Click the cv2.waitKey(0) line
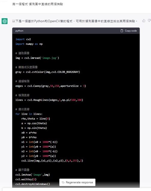The height and width of the screenshot is (191, 151). click(26, 179)
